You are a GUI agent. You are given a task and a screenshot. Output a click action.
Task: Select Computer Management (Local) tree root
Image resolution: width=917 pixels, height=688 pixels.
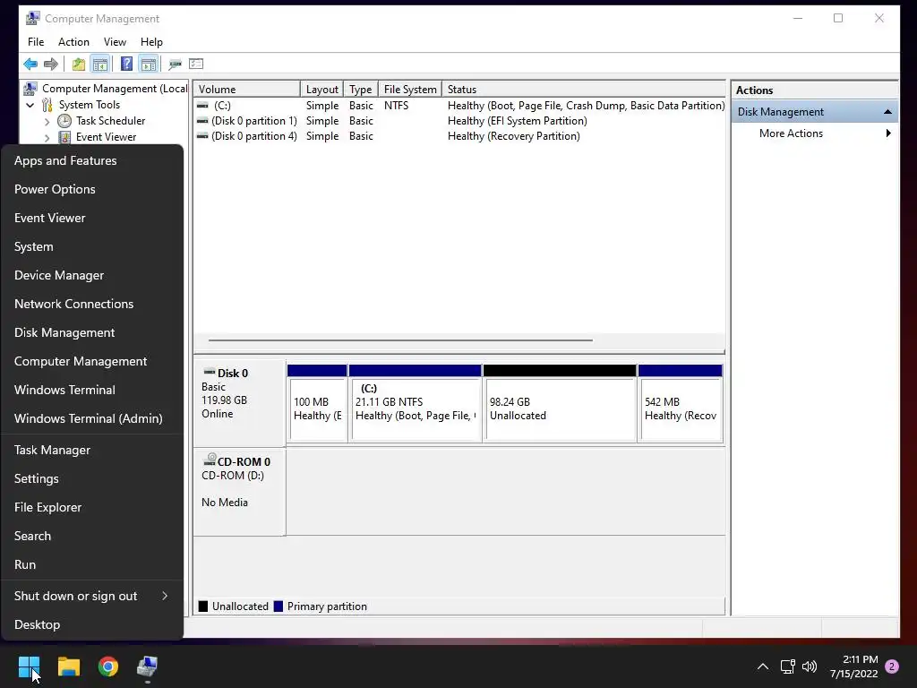(x=106, y=89)
